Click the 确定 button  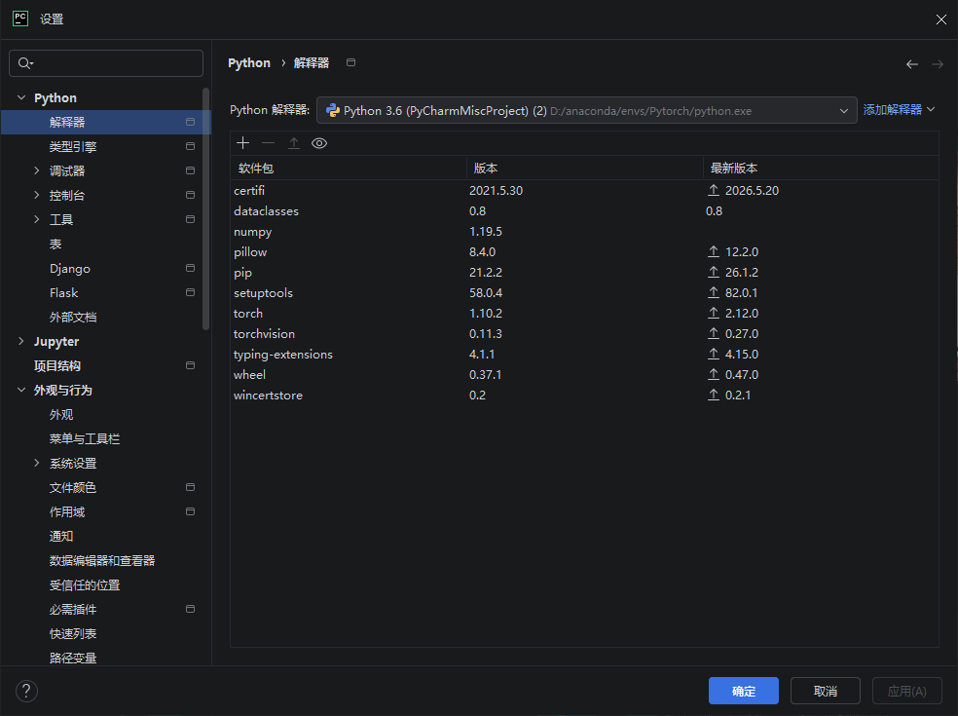tap(744, 691)
